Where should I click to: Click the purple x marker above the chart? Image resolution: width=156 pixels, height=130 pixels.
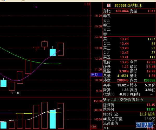tap(36, 7)
